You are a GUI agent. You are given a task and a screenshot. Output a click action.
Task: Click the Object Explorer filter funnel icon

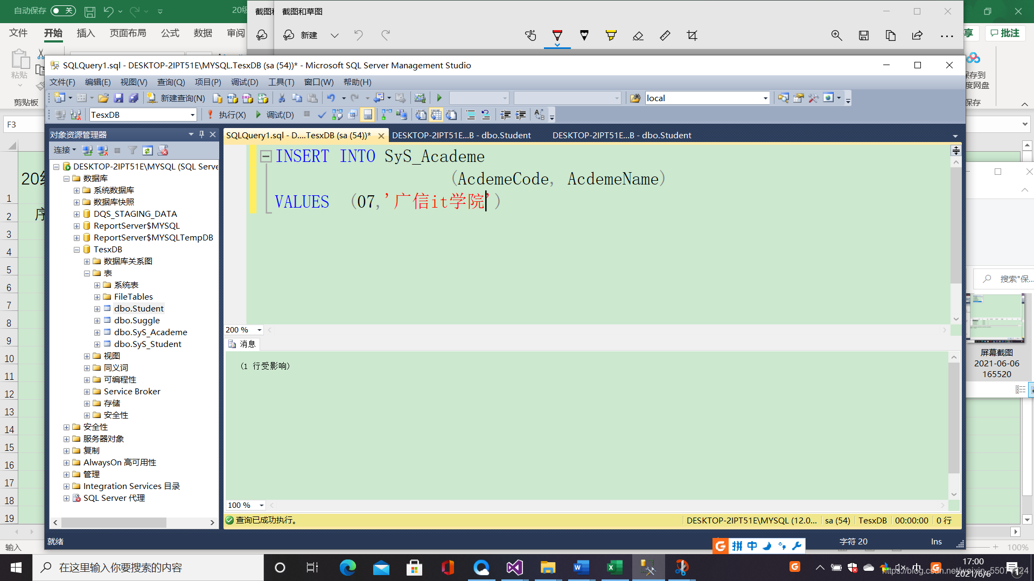pos(132,151)
